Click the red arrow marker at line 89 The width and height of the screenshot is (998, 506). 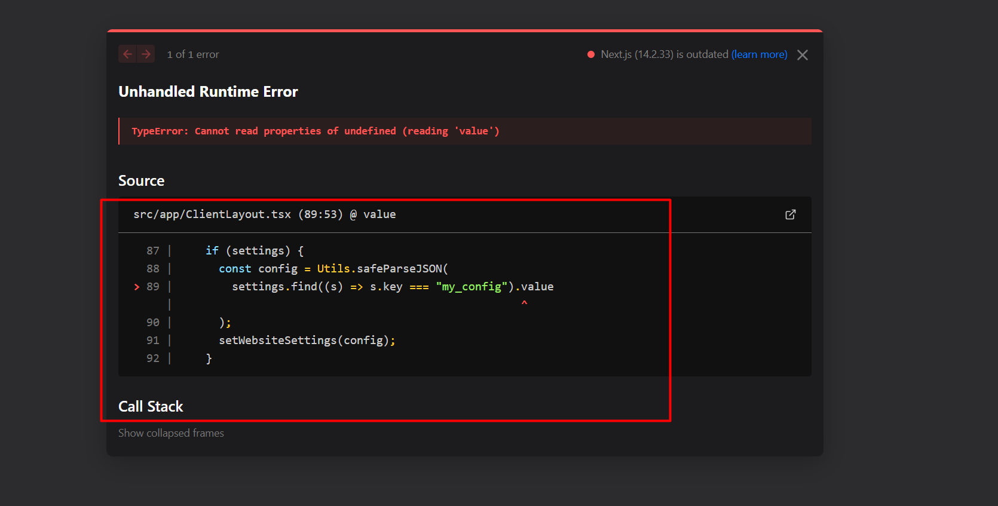pos(137,287)
